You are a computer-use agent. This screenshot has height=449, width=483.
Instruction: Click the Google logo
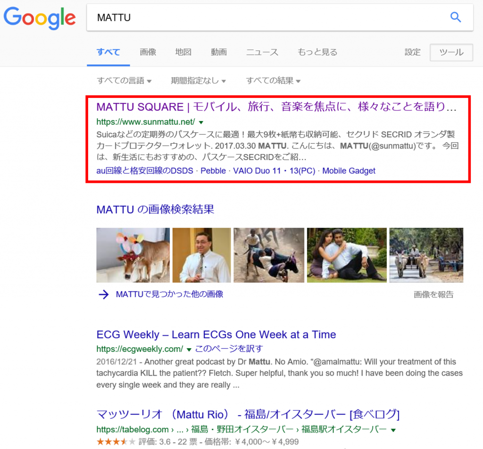tap(40, 18)
